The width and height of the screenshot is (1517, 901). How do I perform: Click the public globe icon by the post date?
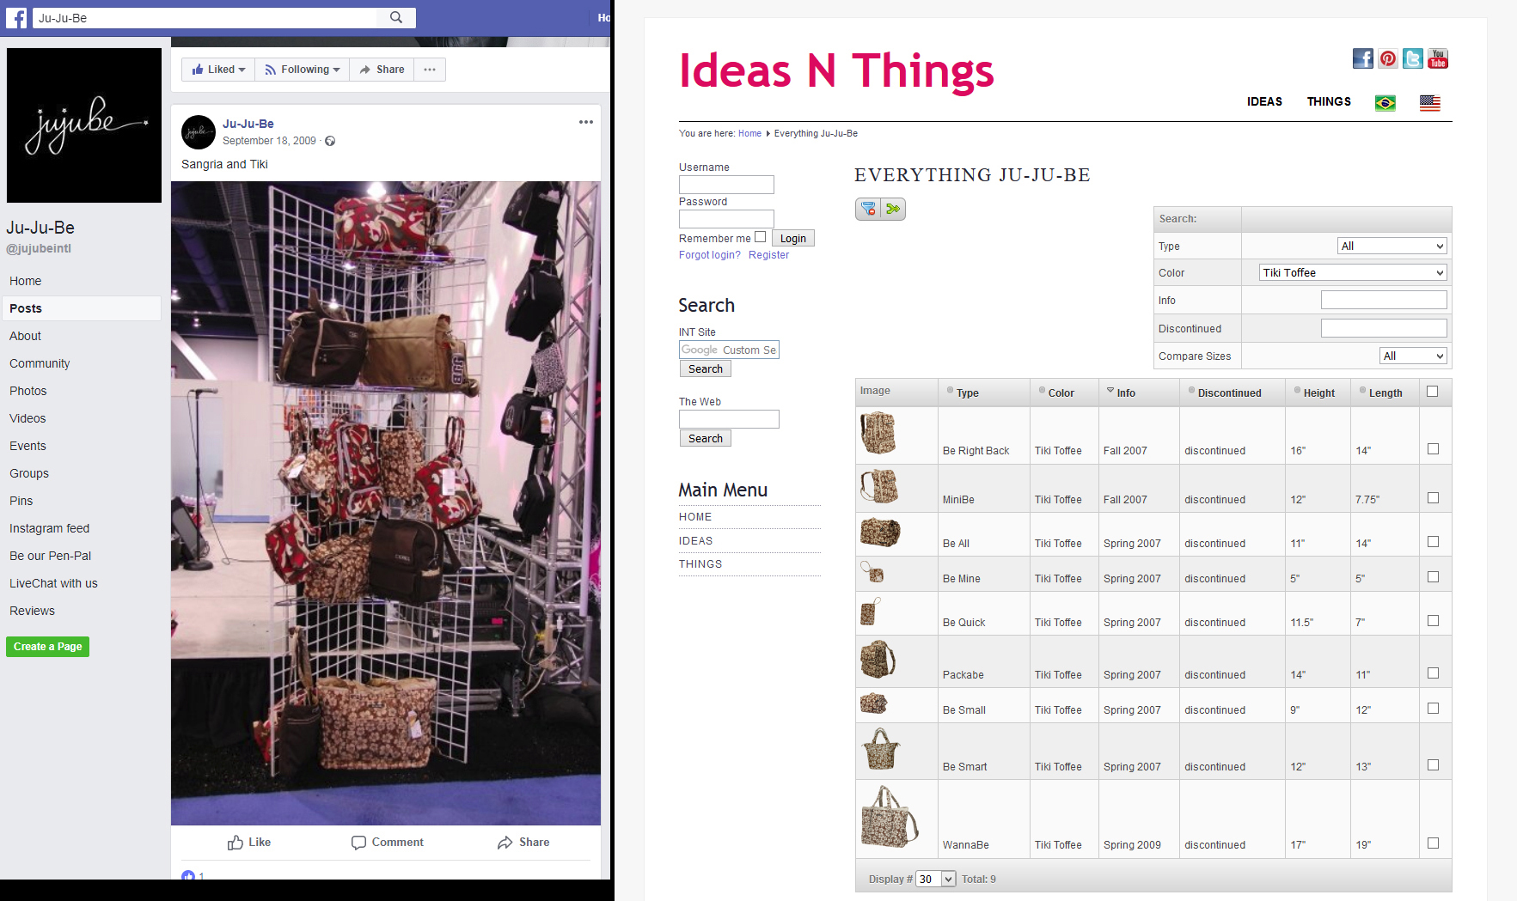(330, 141)
